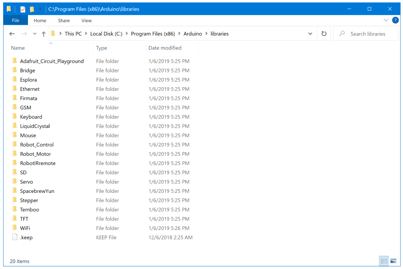
Task: Select the SpacebrewYun folder name
Action: coord(37,191)
